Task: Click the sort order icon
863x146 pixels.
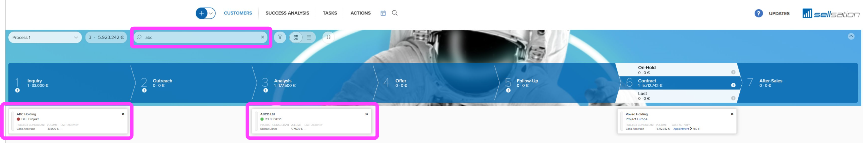Action: (328, 37)
